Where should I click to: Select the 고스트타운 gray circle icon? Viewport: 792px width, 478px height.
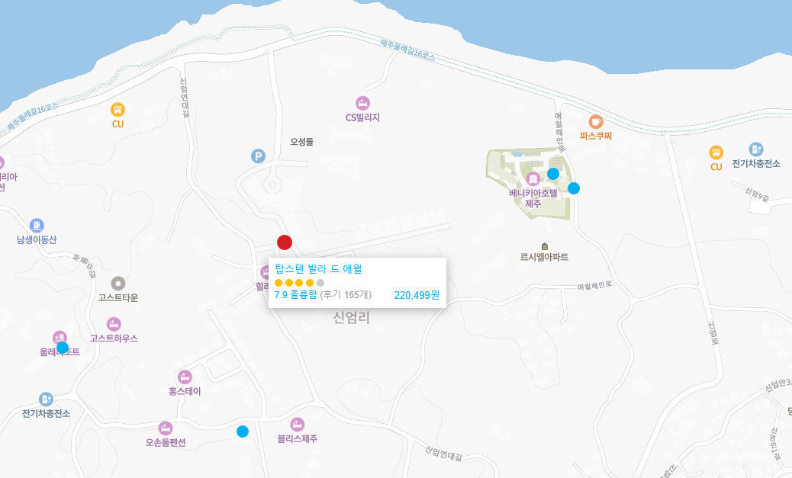(118, 283)
